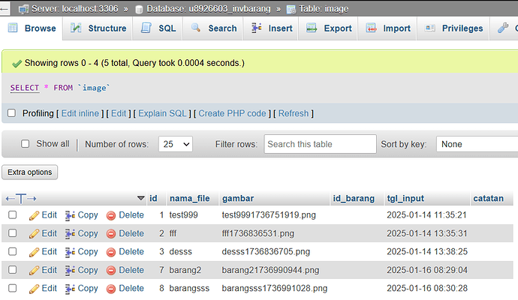
Task: Click the red Delete icon for row desss
Action: point(111,252)
